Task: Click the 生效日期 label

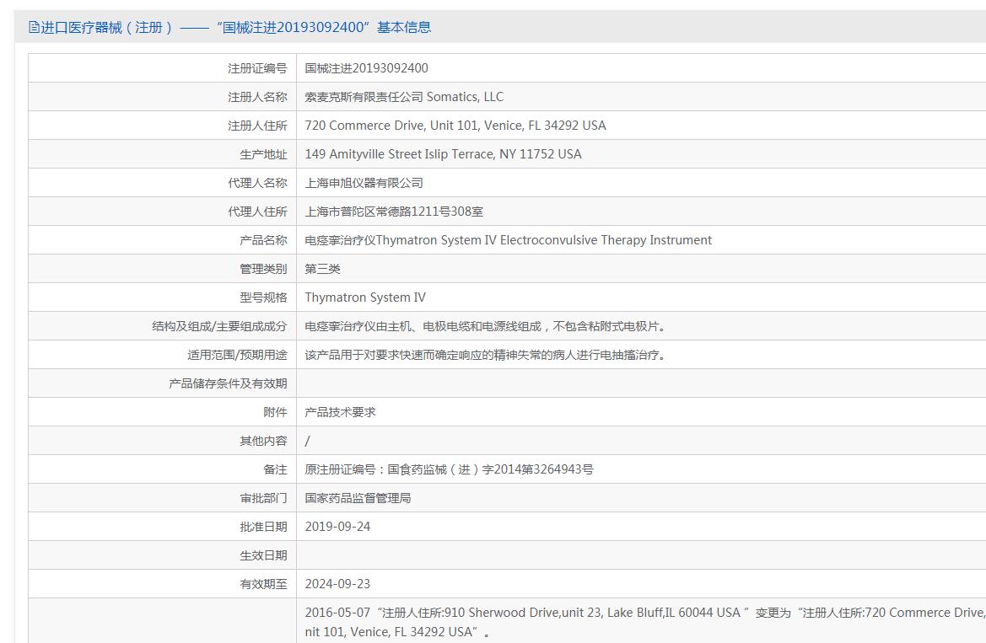Action: click(263, 555)
